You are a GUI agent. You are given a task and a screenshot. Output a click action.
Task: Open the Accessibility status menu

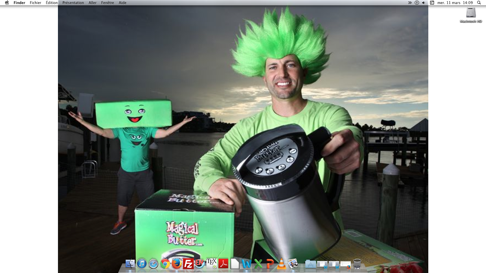(417, 3)
